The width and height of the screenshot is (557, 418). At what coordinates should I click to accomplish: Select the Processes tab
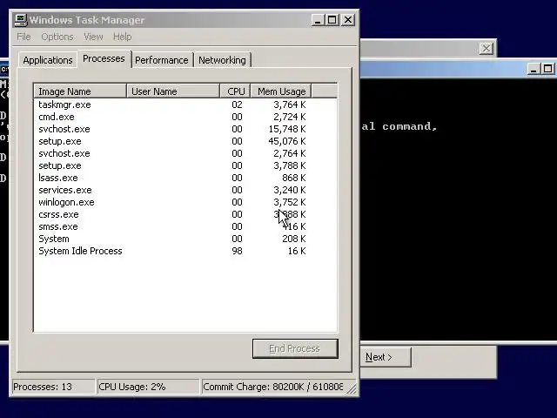coord(104,58)
